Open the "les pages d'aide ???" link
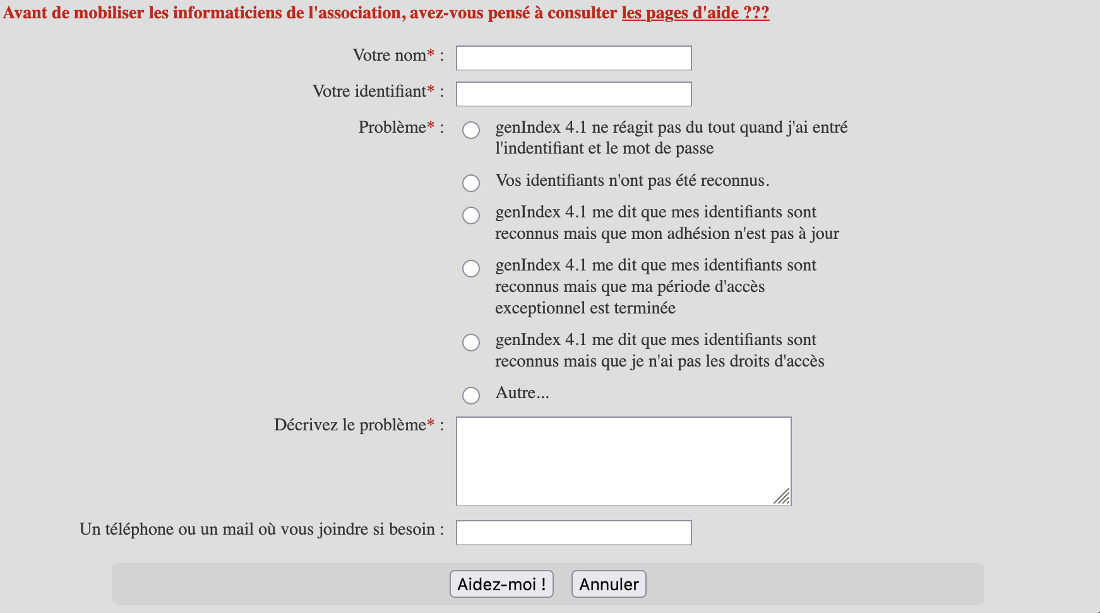Screen dimensions: 1100x613 pyautogui.click(x=695, y=13)
